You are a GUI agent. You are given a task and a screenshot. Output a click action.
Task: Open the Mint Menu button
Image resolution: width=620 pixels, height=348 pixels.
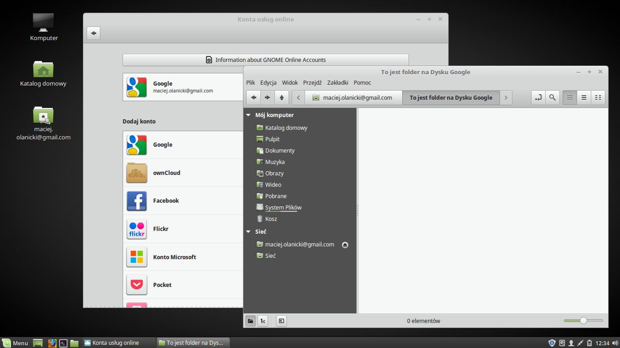coord(15,343)
